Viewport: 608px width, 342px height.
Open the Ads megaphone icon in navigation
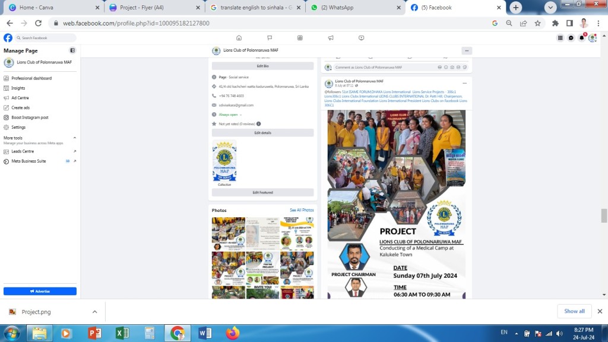pos(331,38)
